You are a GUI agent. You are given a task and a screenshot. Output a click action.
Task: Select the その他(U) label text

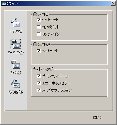[x=16, y=92]
